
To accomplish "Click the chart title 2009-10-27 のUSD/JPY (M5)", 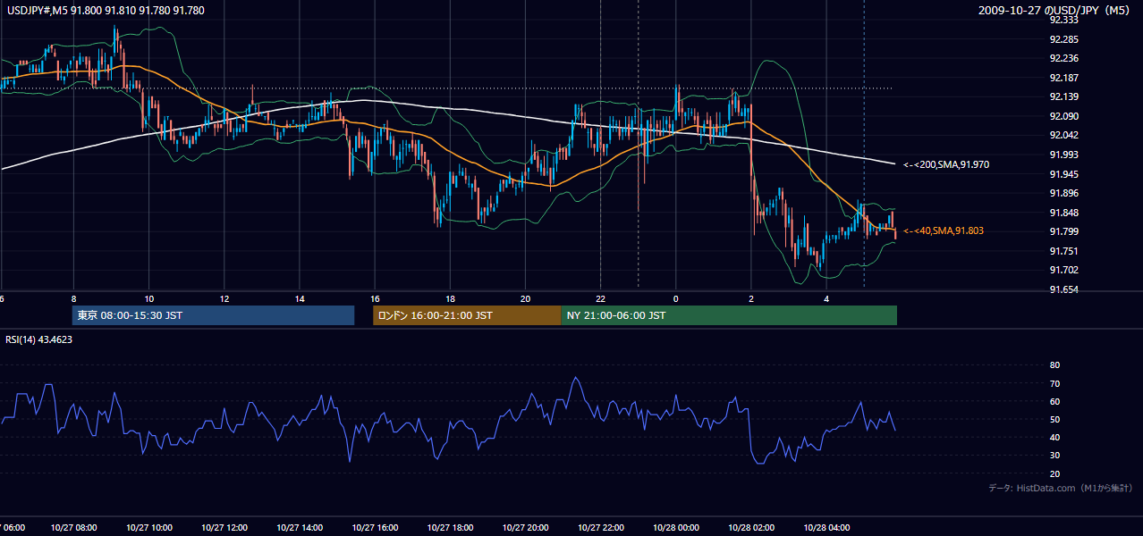I will pos(1054,11).
